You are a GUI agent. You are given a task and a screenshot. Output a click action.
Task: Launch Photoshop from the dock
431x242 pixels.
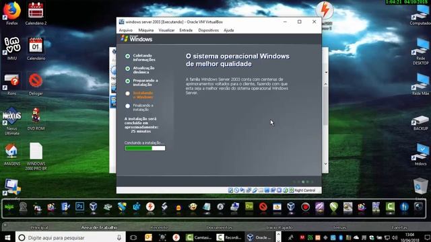pyautogui.click(x=79, y=206)
